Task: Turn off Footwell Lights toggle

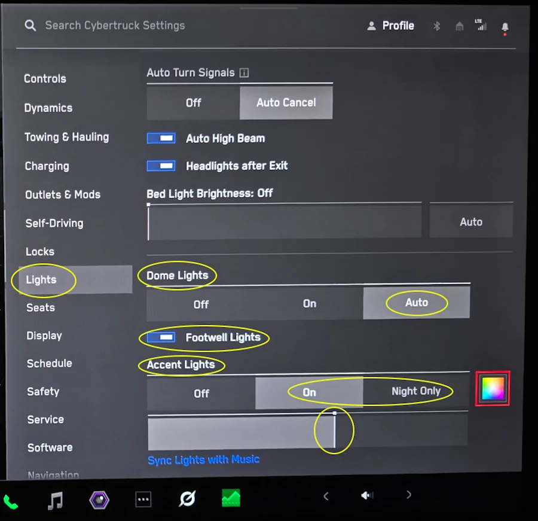Action: 161,337
